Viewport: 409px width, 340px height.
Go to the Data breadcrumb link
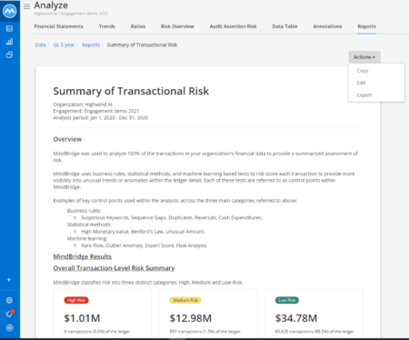(40, 45)
